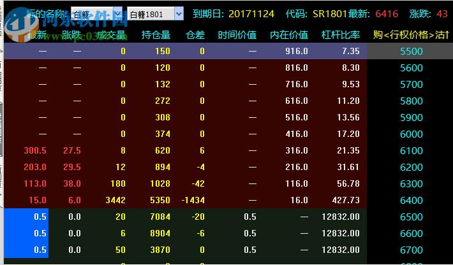Select strike price 6200
This screenshot has height=265, width=453.
[x=412, y=168]
